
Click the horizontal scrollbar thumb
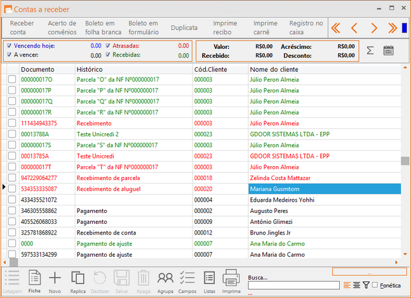point(13,262)
